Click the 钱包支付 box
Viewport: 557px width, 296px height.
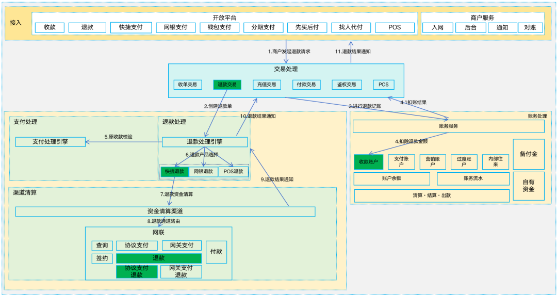pyautogui.click(x=220, y=27)
